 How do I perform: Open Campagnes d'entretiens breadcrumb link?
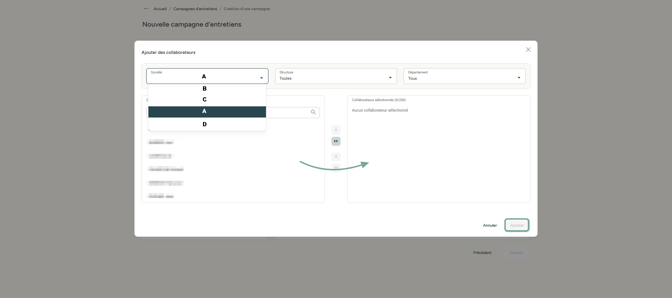195,9
